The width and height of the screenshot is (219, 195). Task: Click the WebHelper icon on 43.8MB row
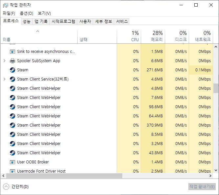12,153
